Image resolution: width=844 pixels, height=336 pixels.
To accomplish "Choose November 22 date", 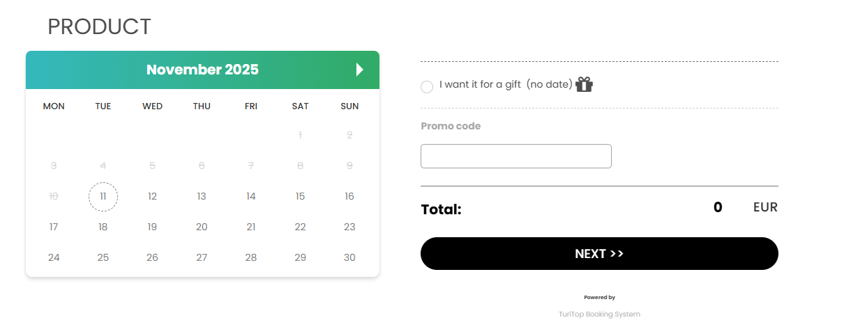I will pyautogui.click(x=300, y=227).
